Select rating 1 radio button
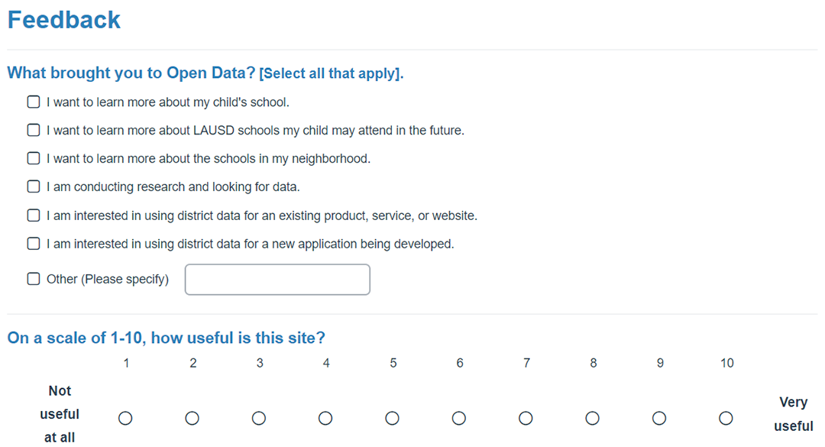This screenshot has width=825, height=447. (x=125, y=419)
